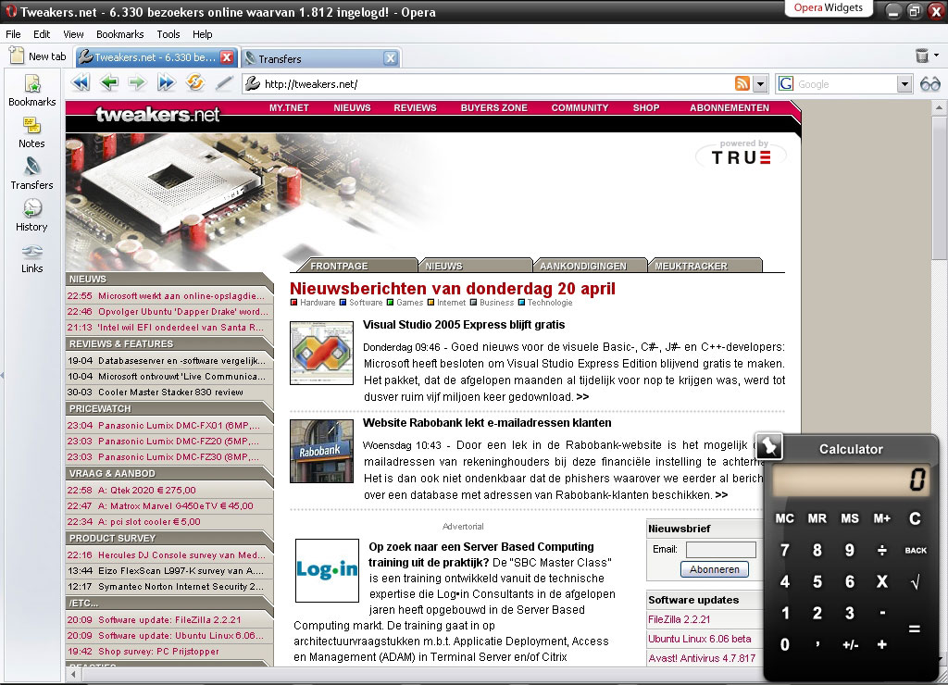Open the closed tabs trash can icon

tap(922, 56)
